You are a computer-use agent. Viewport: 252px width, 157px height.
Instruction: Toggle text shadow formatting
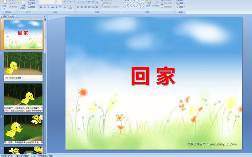point(56,7)
